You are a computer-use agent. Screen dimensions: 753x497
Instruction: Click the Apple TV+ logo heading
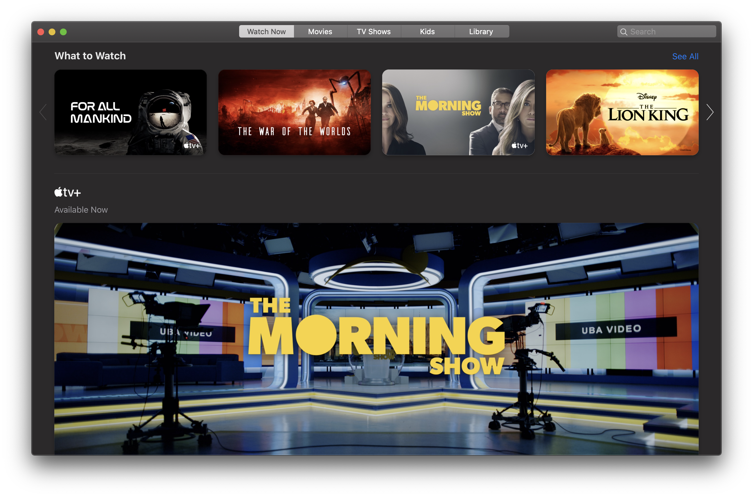point(68,192)
